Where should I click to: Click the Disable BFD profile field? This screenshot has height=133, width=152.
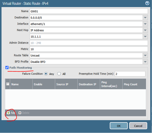coord(86,62)
